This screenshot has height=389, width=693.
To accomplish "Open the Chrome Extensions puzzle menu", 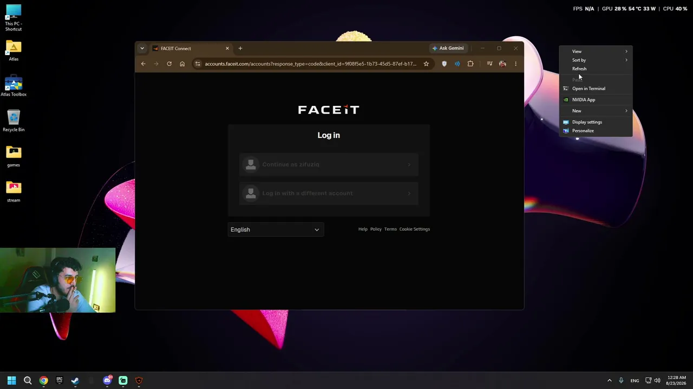I will click(x=470, y=64).
